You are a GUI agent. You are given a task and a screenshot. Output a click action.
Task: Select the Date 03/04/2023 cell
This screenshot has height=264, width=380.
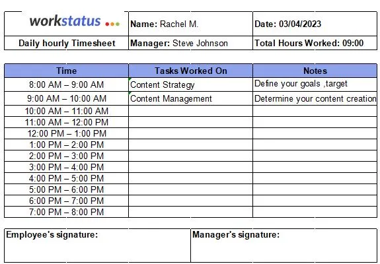click(x=315, y=24)
